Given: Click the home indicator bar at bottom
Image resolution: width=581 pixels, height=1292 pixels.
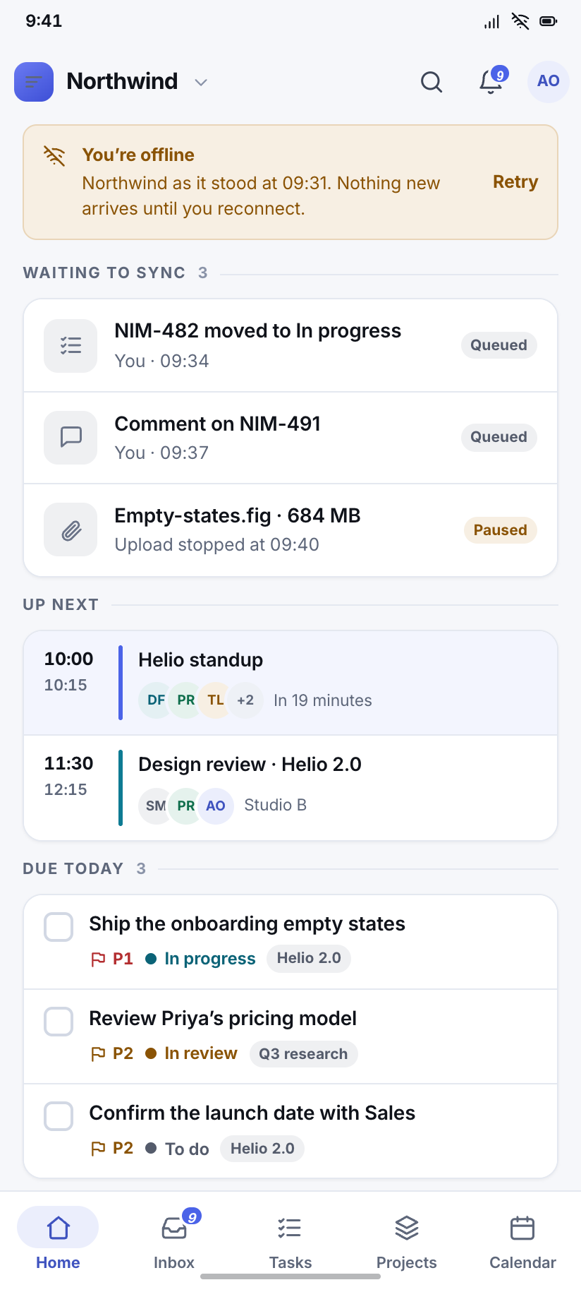Looking at the screenshot, I should tap(290, 1276).
